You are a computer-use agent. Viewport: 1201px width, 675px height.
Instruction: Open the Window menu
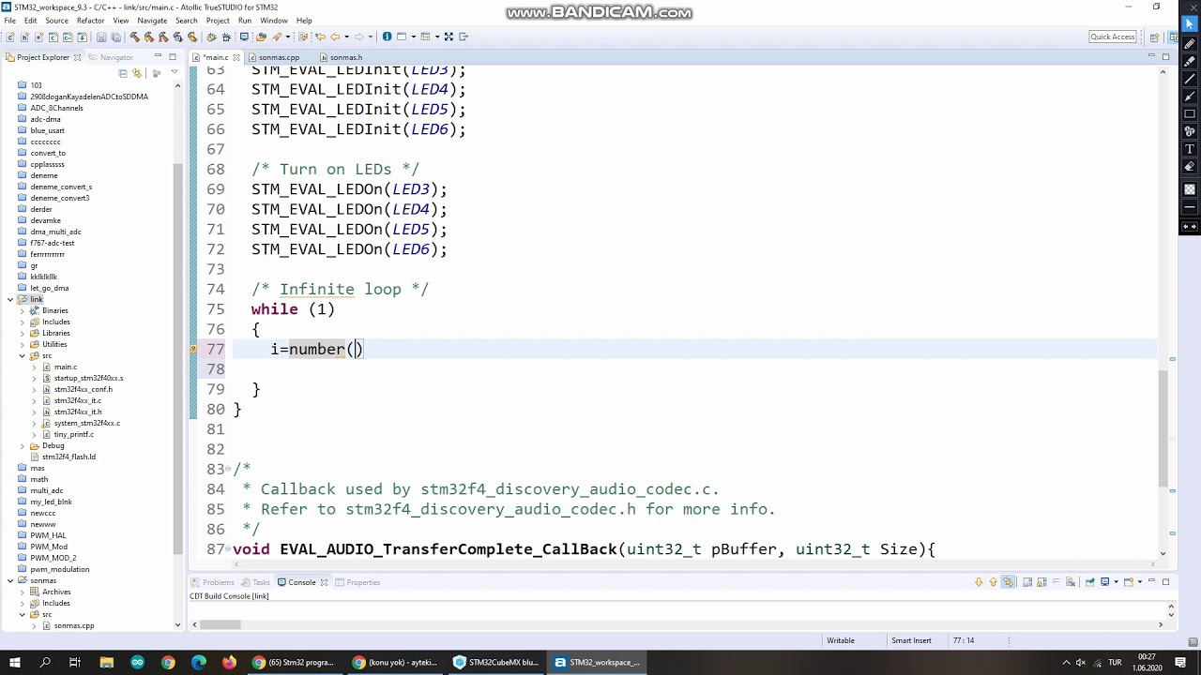click(274, 20)
